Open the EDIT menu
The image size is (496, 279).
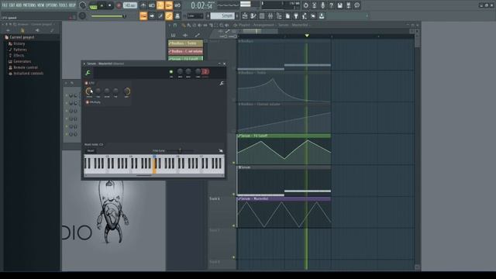(x=12, y=5)
